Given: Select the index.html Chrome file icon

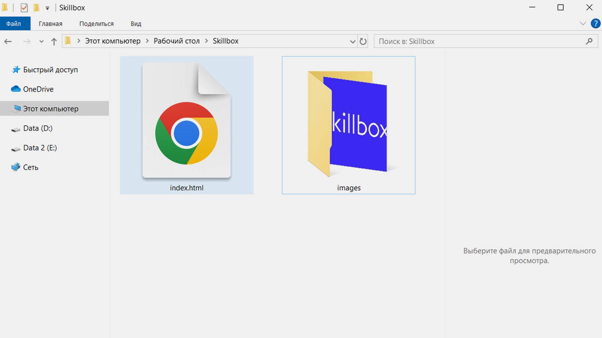Looking at the screenshot, I should pyautogui.click(x=186, y=120).
